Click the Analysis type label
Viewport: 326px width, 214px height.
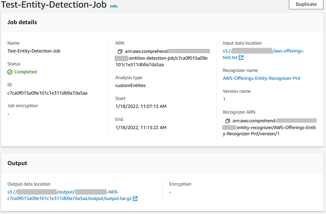129,77
